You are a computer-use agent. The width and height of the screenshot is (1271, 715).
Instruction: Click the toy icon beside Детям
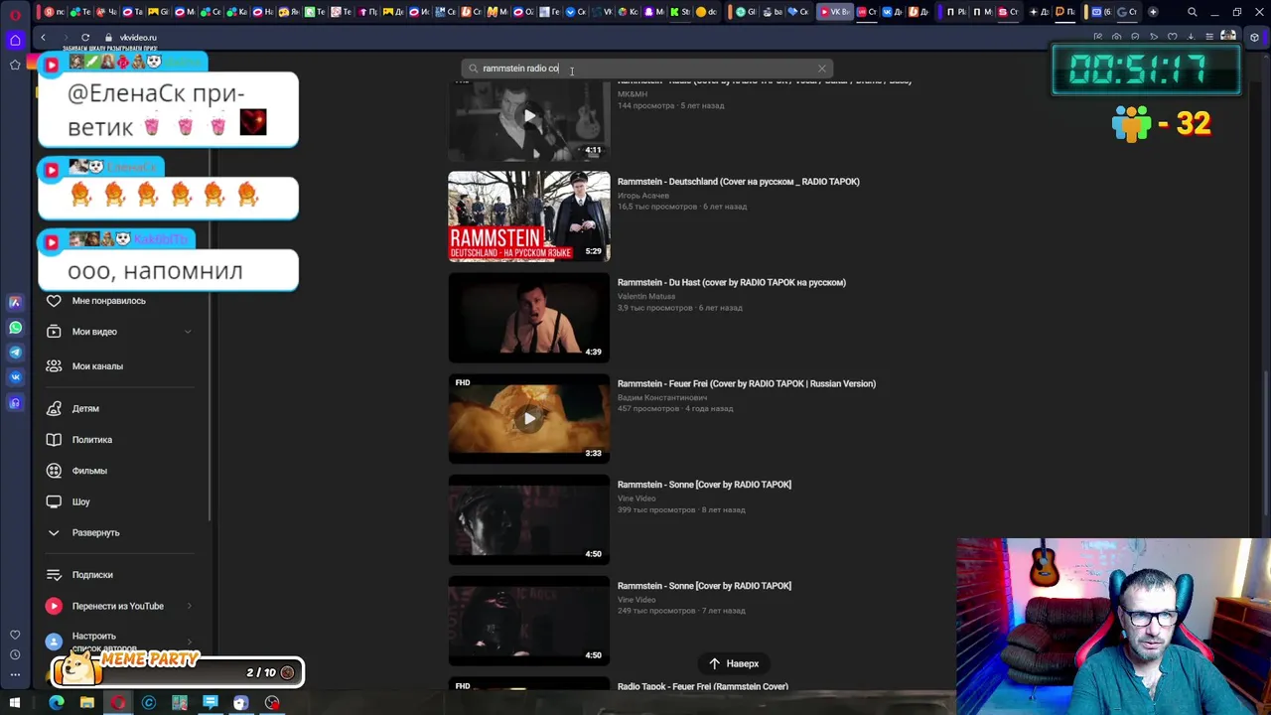pos(54,408)
